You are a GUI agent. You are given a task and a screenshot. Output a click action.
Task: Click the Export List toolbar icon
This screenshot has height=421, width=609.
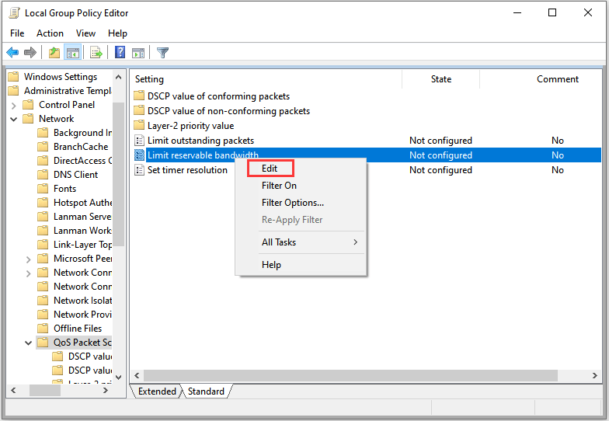(x=96, y=53)
